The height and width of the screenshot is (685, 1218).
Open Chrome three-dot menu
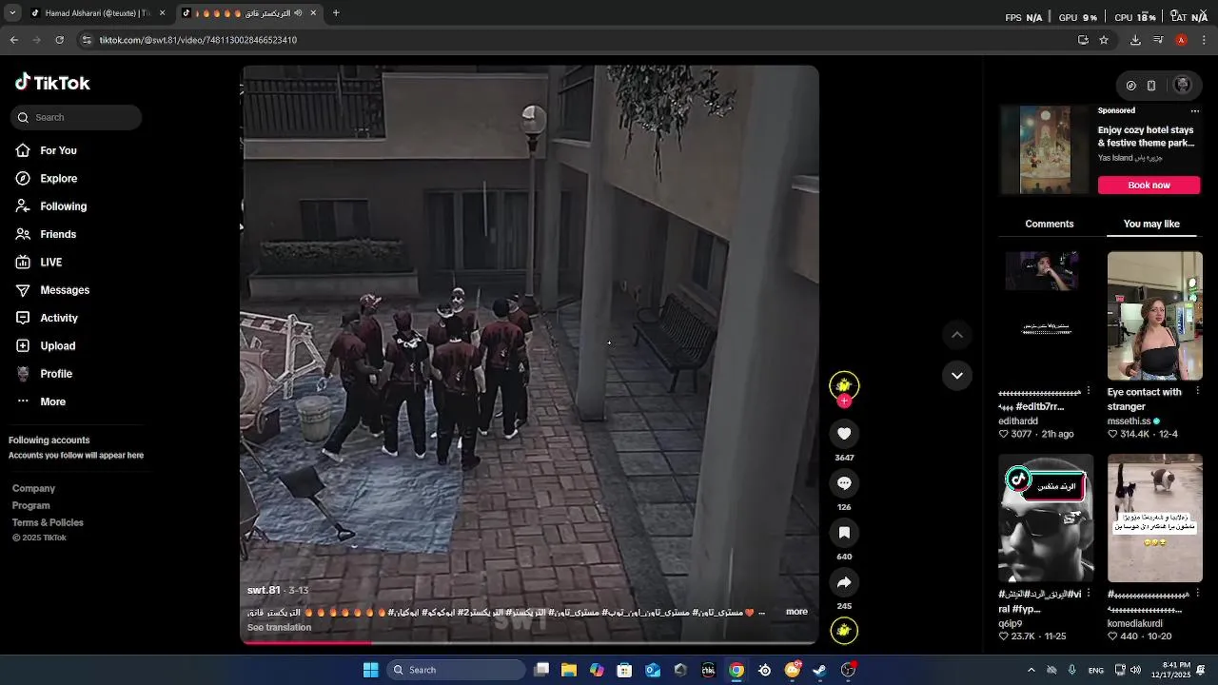[1205, 40]
